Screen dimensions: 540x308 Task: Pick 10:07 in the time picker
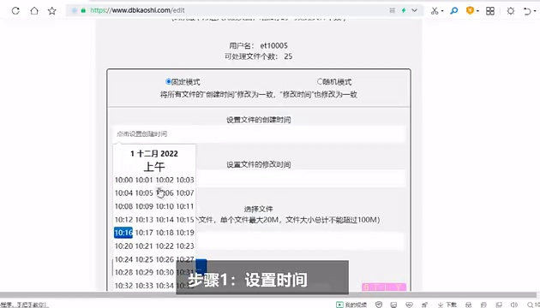click(185, 193)
